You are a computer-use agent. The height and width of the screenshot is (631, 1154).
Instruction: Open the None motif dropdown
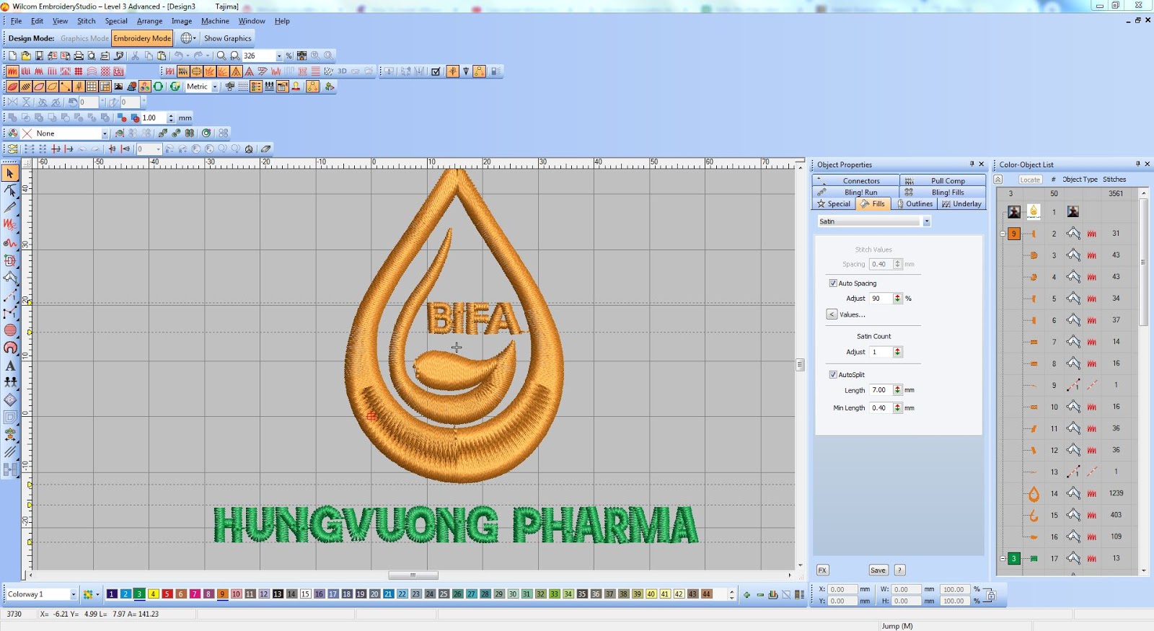pyautogui.click(x=105, y=133)
